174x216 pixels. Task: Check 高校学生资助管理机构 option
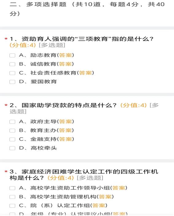[x=12, y=197]
